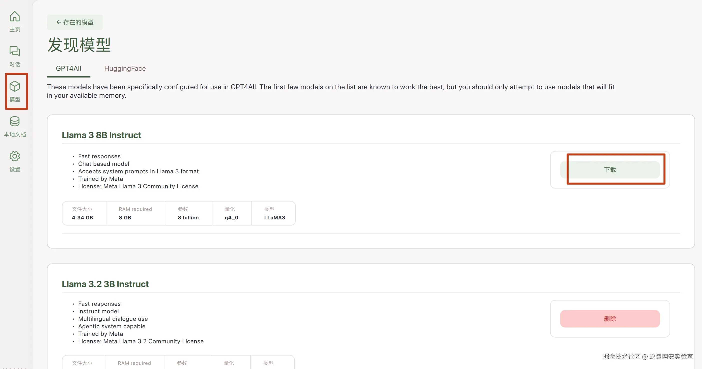Click the Llama 3.2 3B Instruct title
The height and width of the screenshot is (369, 702).
(105, 284)
